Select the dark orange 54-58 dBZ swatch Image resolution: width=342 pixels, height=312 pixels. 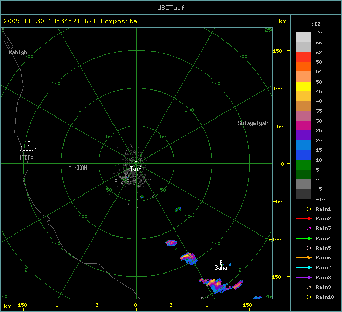point(303,66)
